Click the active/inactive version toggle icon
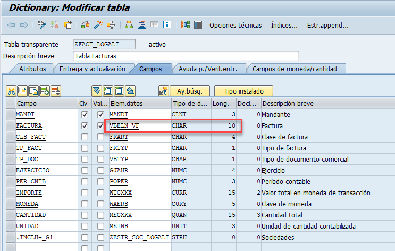The image size is (395, 251). coord(54,24)
